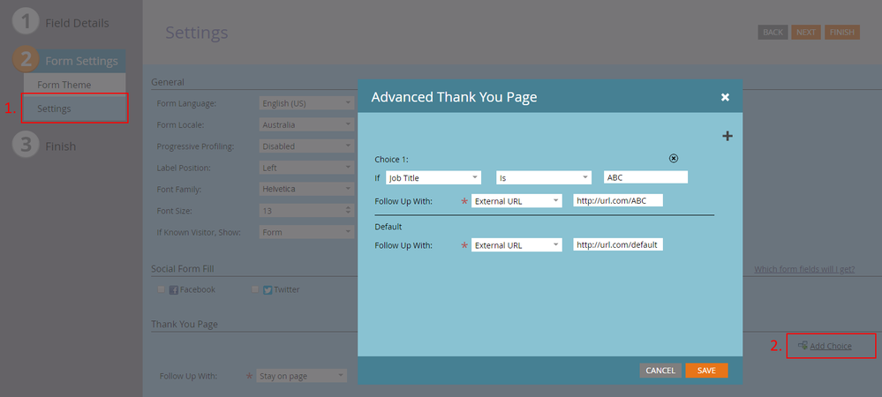Screen dimensions: 882x397
Task: Click the plus icon to add a choice
Action: 727,136
